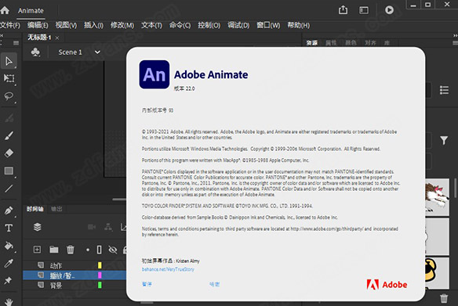Toggle show all layers as outlines

click(100, 250)
